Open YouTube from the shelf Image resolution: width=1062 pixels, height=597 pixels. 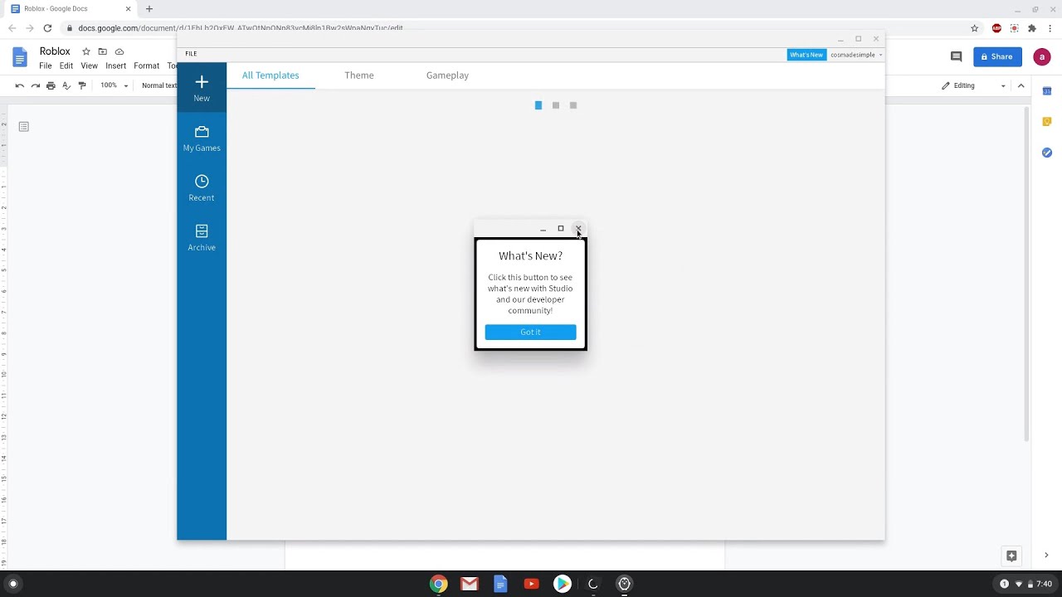coord(531,584)
